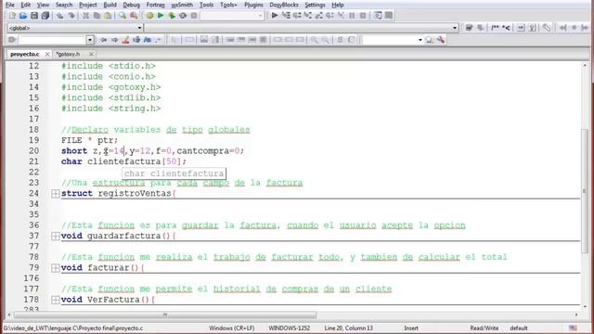Open the Search menu

pos(64,5)
